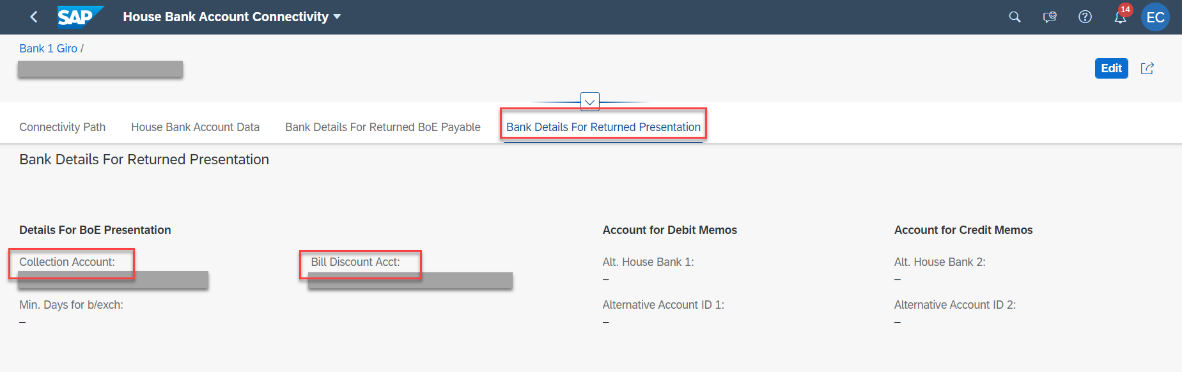Click the Collection Account value field
1182x372 pixels.
tap(113, 281)
